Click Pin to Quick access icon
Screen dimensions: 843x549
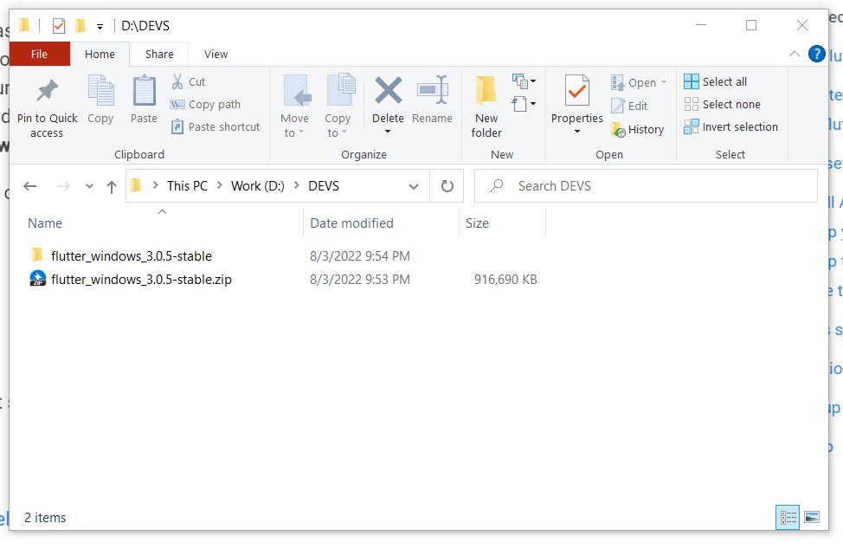pos(48,91)
